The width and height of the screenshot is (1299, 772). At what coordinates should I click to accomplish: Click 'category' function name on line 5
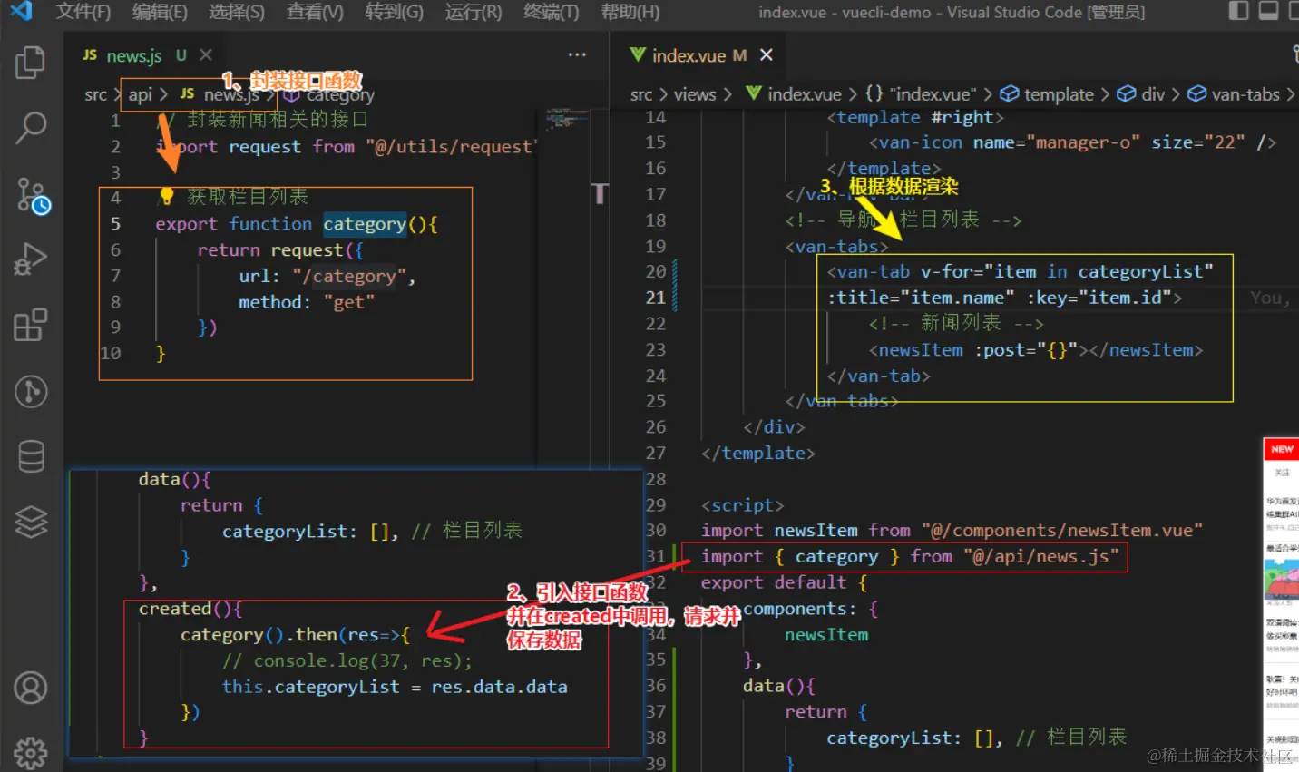point(365,224)
